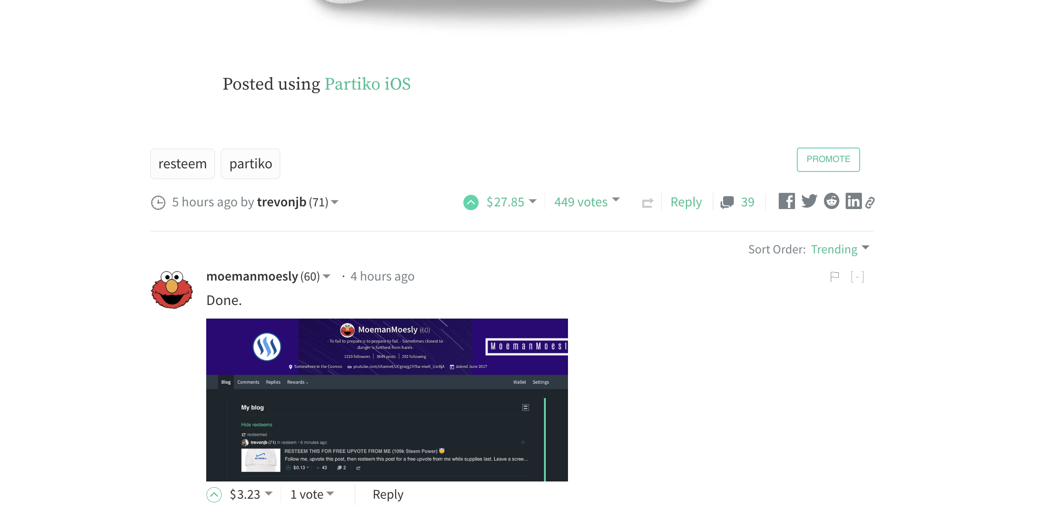Click the PROMOTE button
Screen dimensions: 1060x505
(828, 159)
